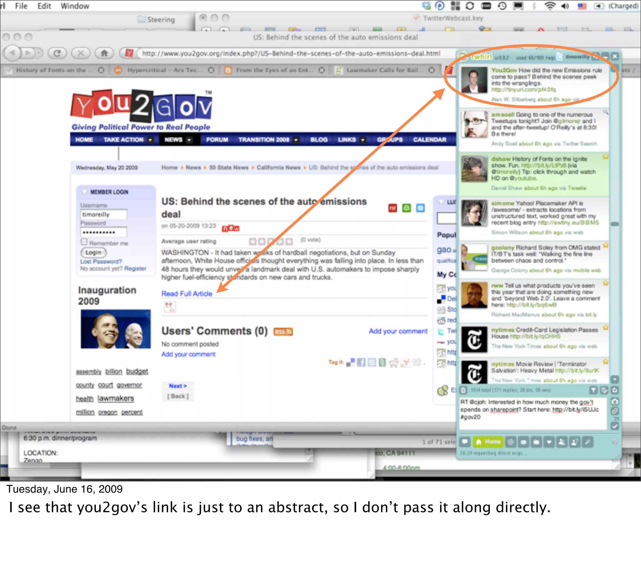
Task: Rate the article with the first star
Action: (253, 241)
